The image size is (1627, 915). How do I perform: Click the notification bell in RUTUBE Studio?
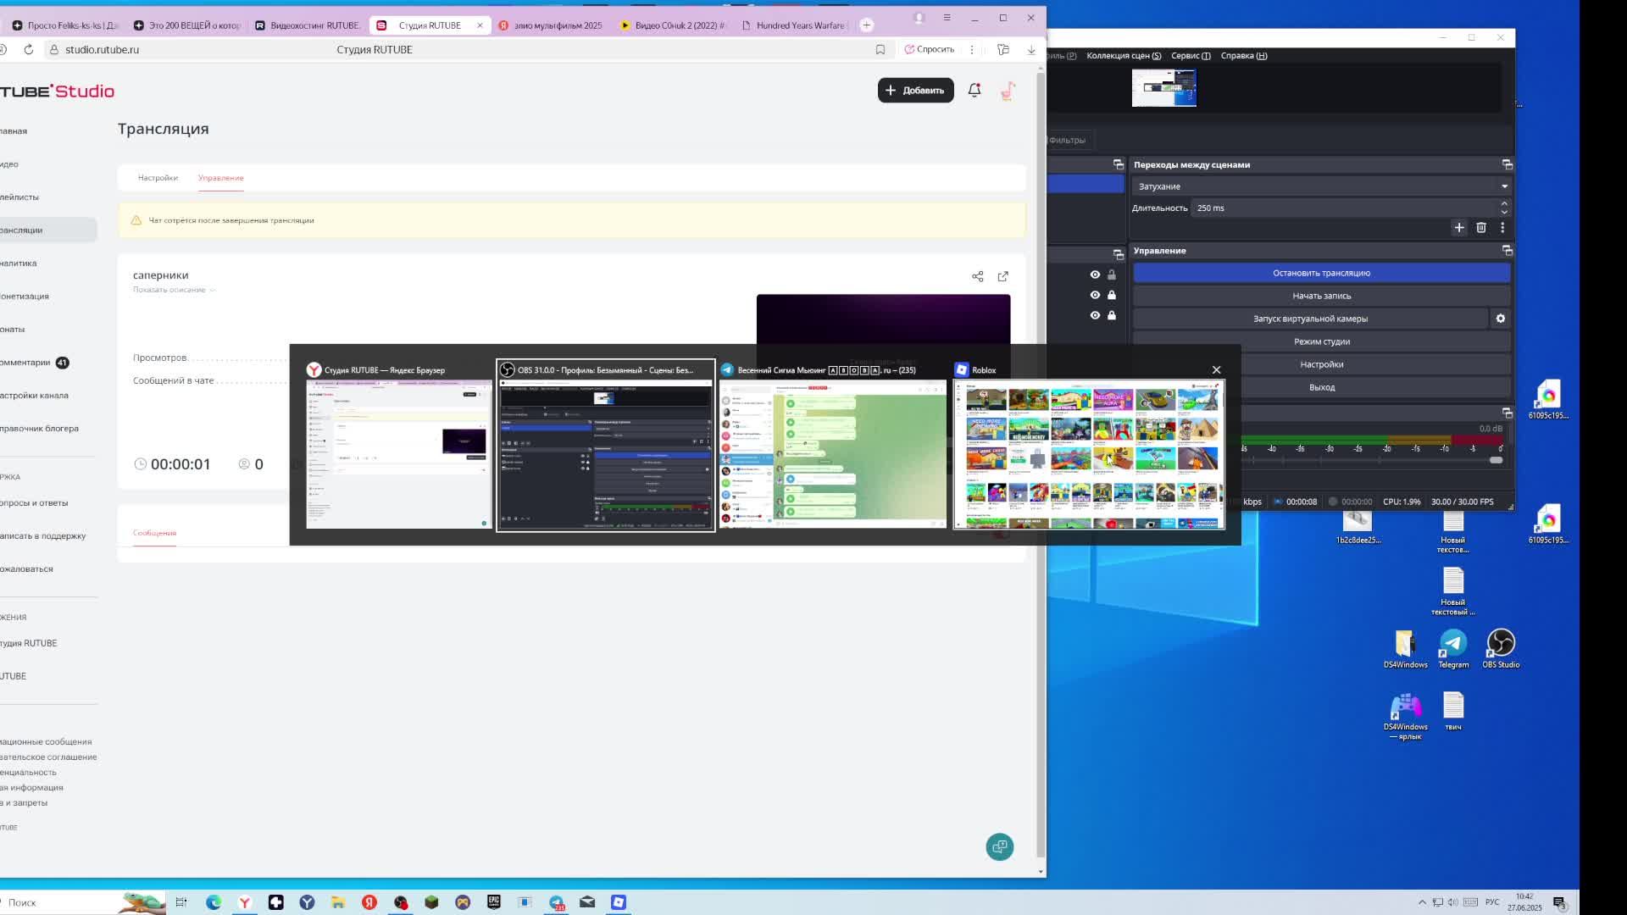(975, 90)
